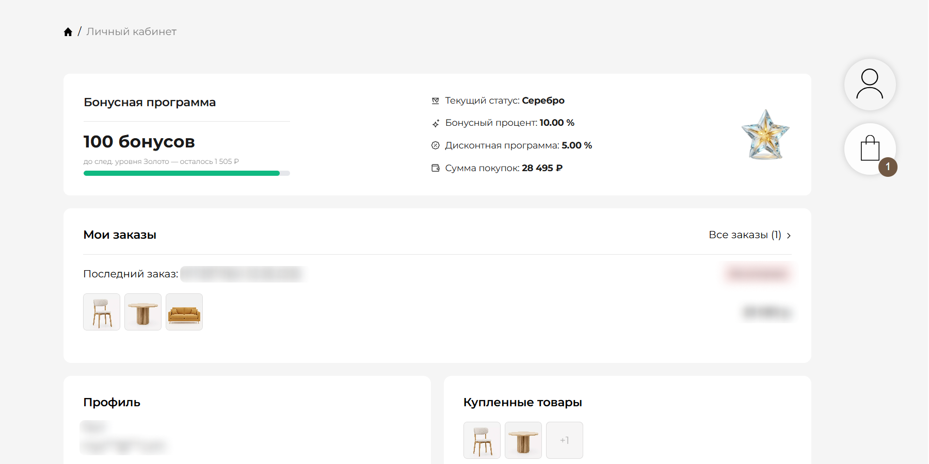This screenshot has height=464, width=929.
Task: Click the current status icon next to Серебро
Action: [x=436, y=101]
